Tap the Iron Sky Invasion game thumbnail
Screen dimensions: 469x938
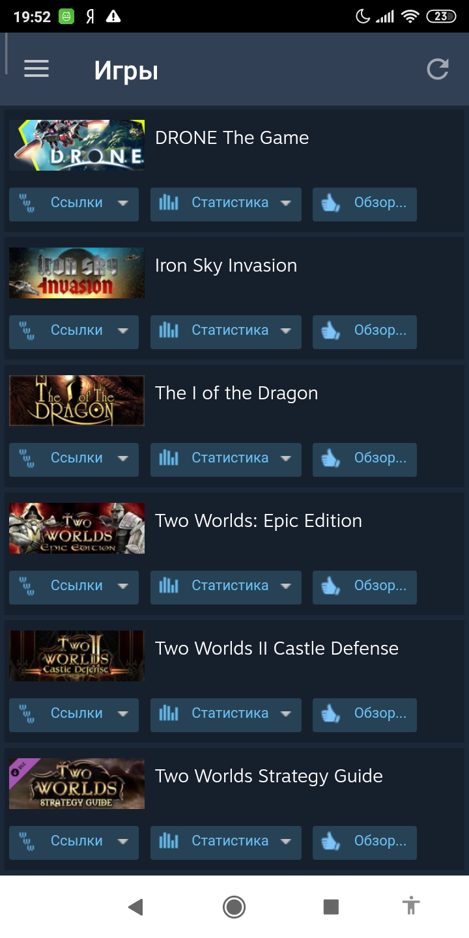tap(77, 273)
